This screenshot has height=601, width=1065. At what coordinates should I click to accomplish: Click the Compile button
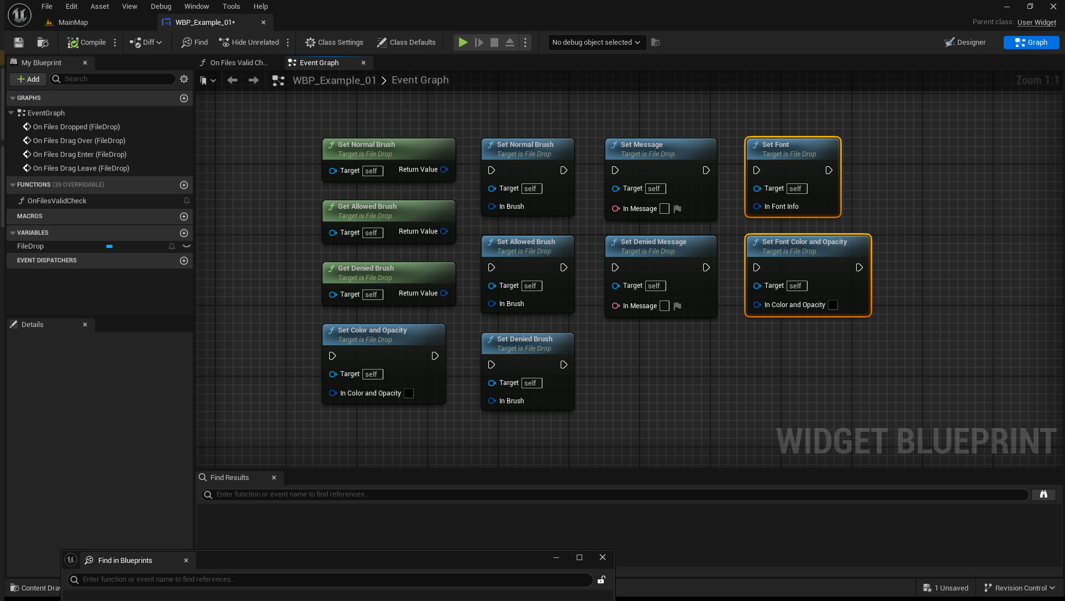pos(87,43)
